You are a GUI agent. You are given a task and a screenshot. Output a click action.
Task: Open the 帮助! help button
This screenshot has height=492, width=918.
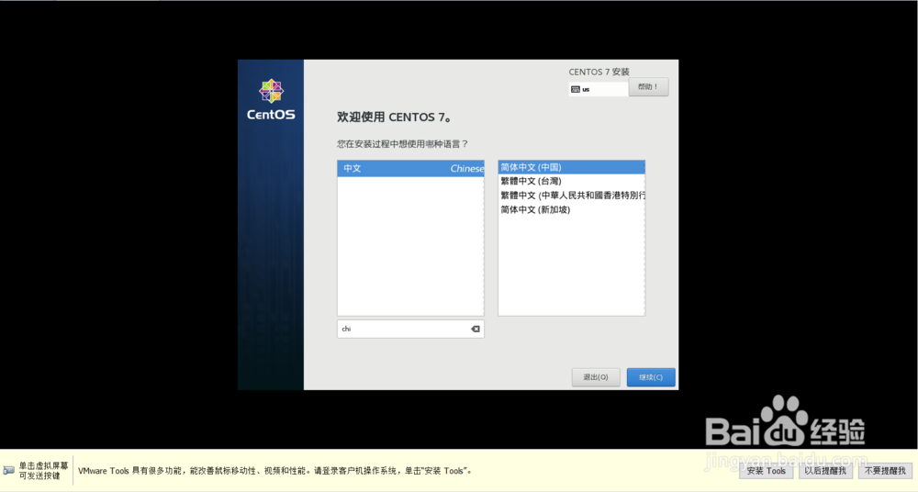coord(648,86)
